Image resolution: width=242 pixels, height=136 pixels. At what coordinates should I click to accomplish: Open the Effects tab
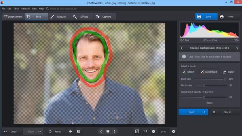(x=82, y=17)
